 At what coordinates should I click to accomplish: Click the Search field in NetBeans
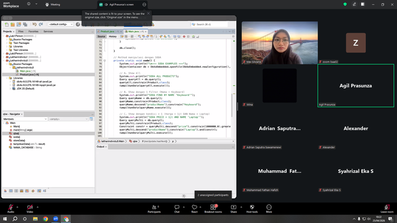pos(209,24)
